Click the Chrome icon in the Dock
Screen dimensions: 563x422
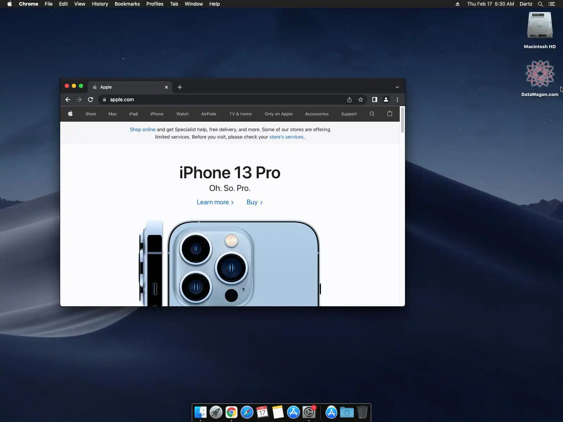[x=232, y=412]
